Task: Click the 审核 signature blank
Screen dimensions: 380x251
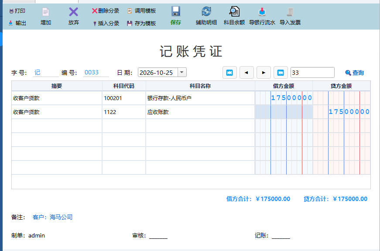Action: point(158,236)
